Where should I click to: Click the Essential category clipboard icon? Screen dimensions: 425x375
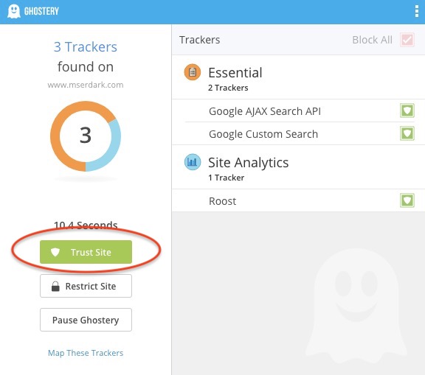[x=193, y=72]
